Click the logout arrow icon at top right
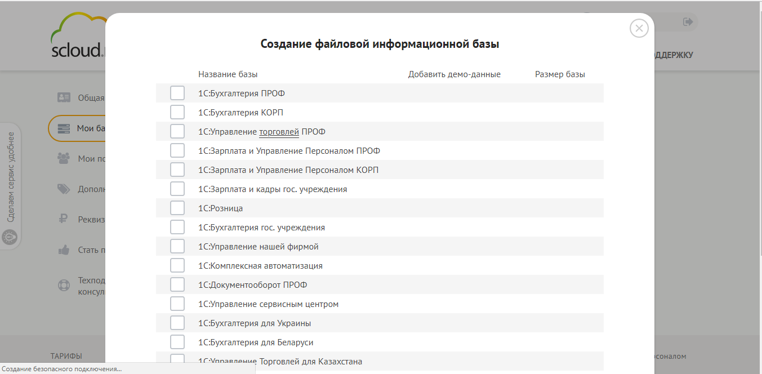Viewport: 762px width, 374px height. coord(688,22)
